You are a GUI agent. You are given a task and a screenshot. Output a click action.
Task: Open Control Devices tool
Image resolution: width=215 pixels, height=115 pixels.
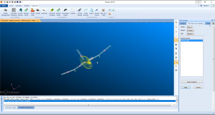[x=20, y=12]
